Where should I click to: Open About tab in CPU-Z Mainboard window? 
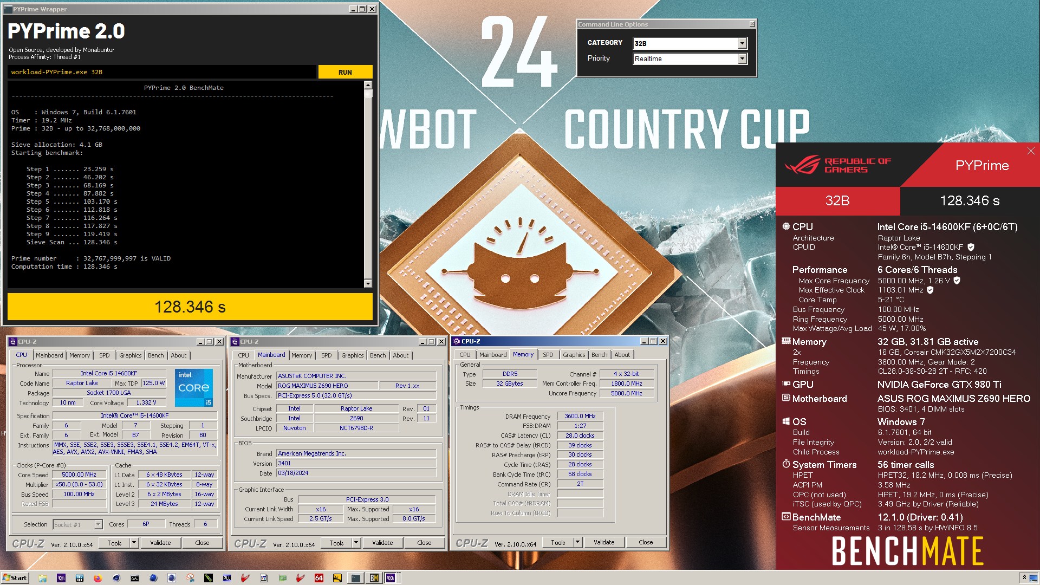click(401, 355)
